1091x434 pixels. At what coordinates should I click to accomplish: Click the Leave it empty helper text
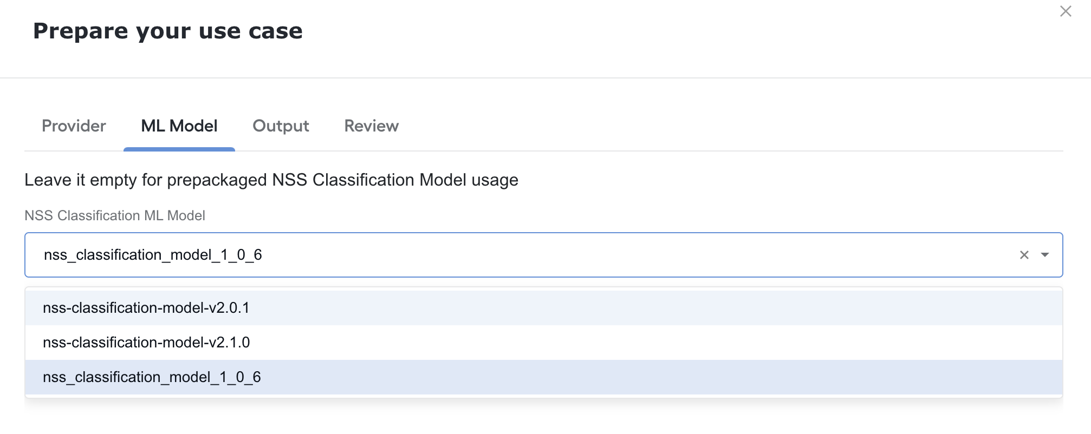pyautogui.click(x=271, y=180)
